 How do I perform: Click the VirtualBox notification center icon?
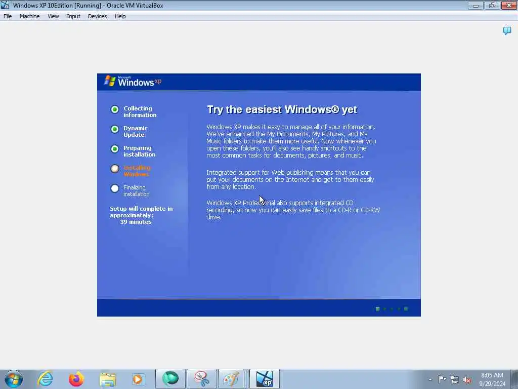[x=507, y=31]
